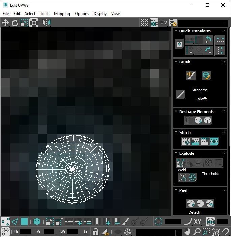Collapse the Explode rollout

[x=176, y=153]
